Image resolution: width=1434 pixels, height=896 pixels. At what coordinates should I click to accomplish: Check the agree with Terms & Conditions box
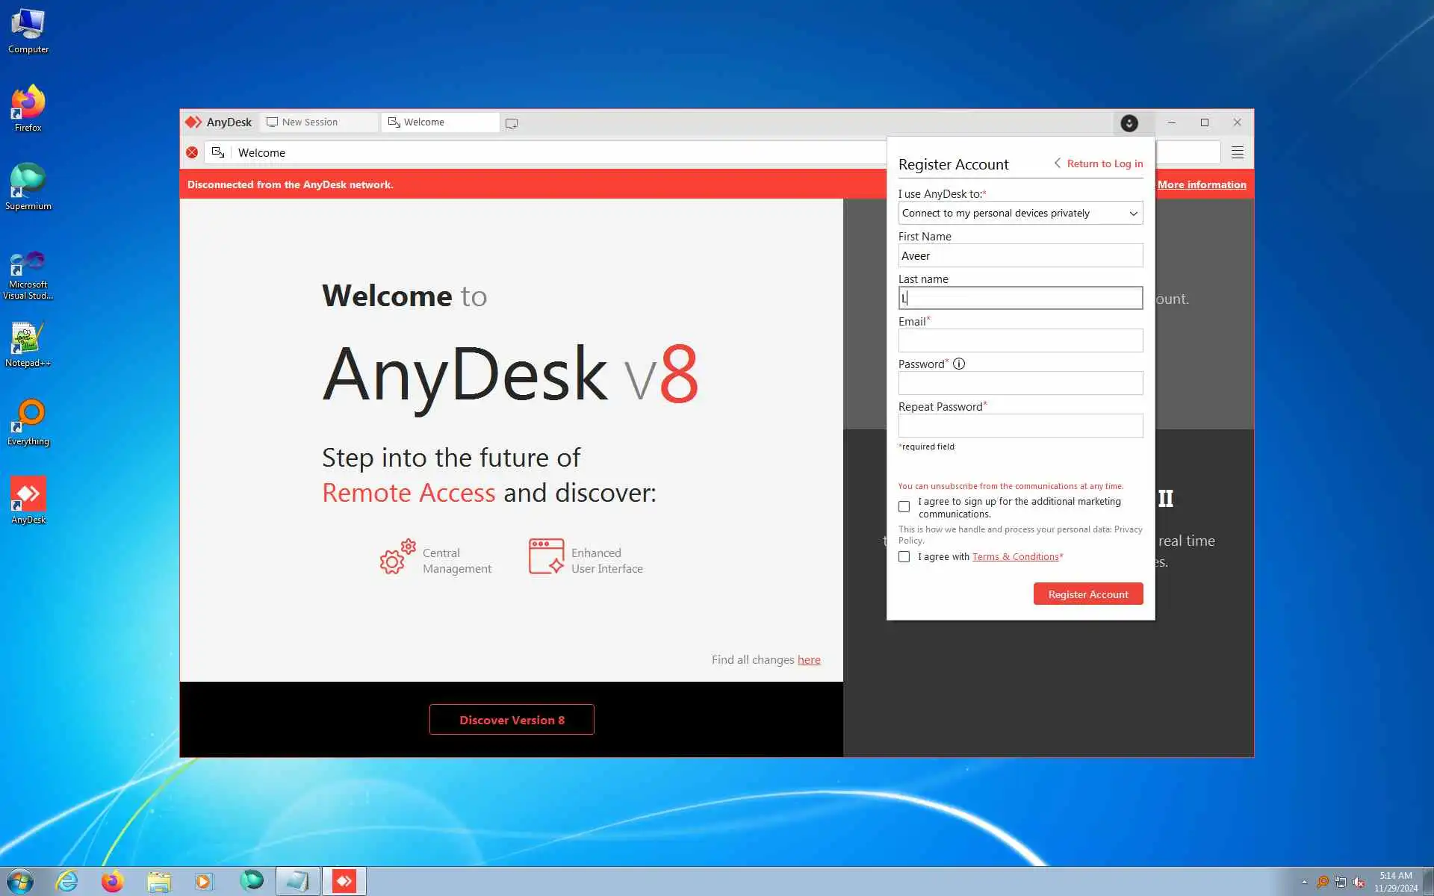(x=904, y=557)
